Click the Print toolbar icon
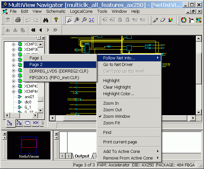The height and width of the screenshot is (169, 204). pyautogui.click(x=18, y=20)
